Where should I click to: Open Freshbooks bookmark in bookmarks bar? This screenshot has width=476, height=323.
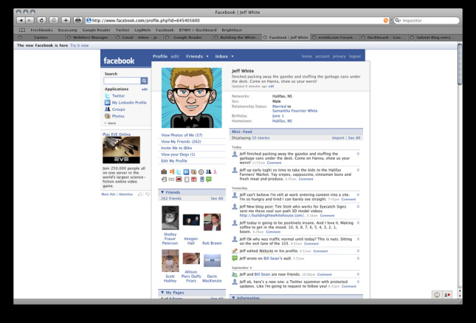[41, 30]
